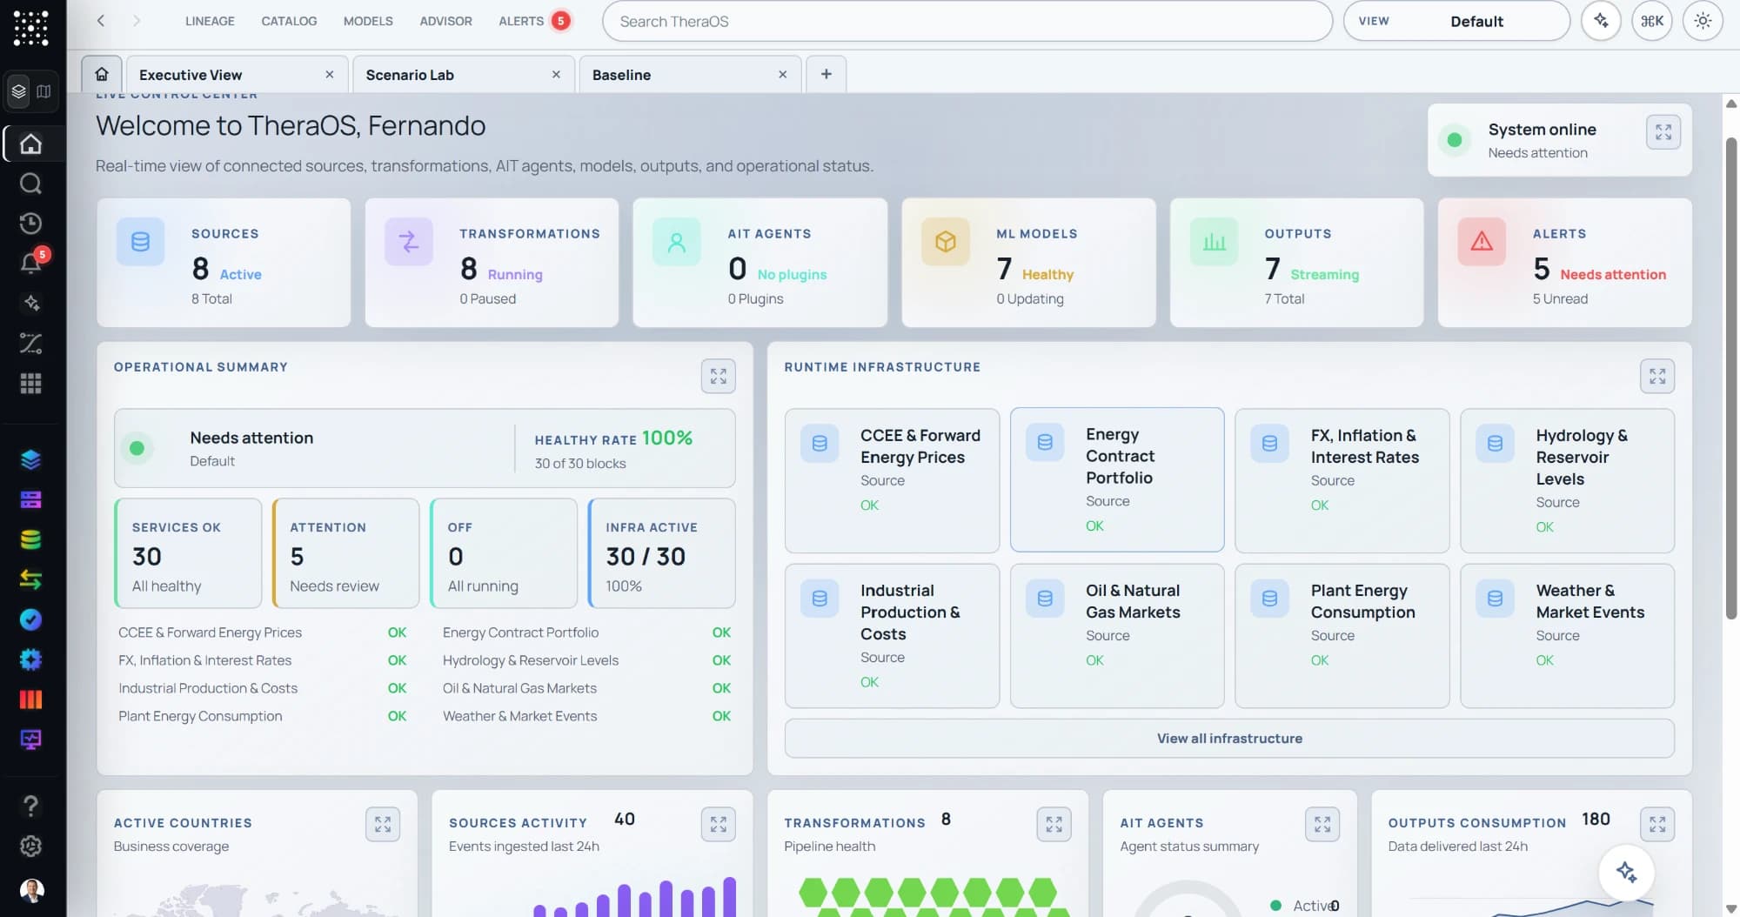This screenshot has height=917, width=1740.
Task: Open the home icon in sidebar
Action: 31,144
